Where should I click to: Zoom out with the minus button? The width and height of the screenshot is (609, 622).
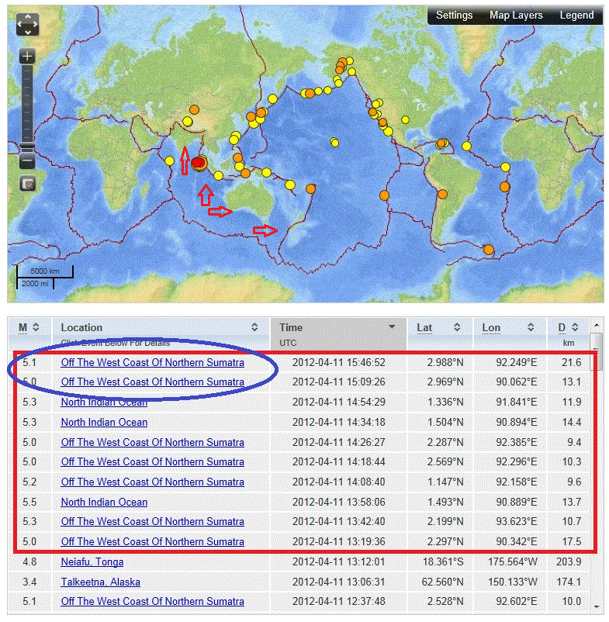point(27,161)
